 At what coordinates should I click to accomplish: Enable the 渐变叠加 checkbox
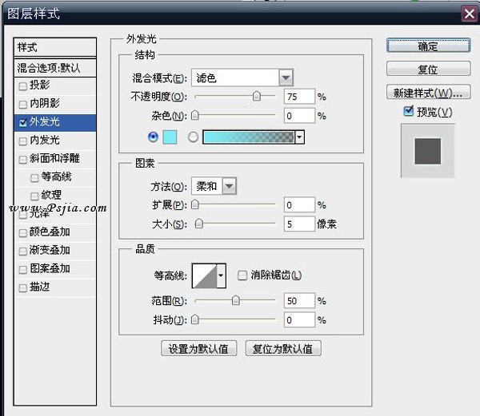[22, 252]
